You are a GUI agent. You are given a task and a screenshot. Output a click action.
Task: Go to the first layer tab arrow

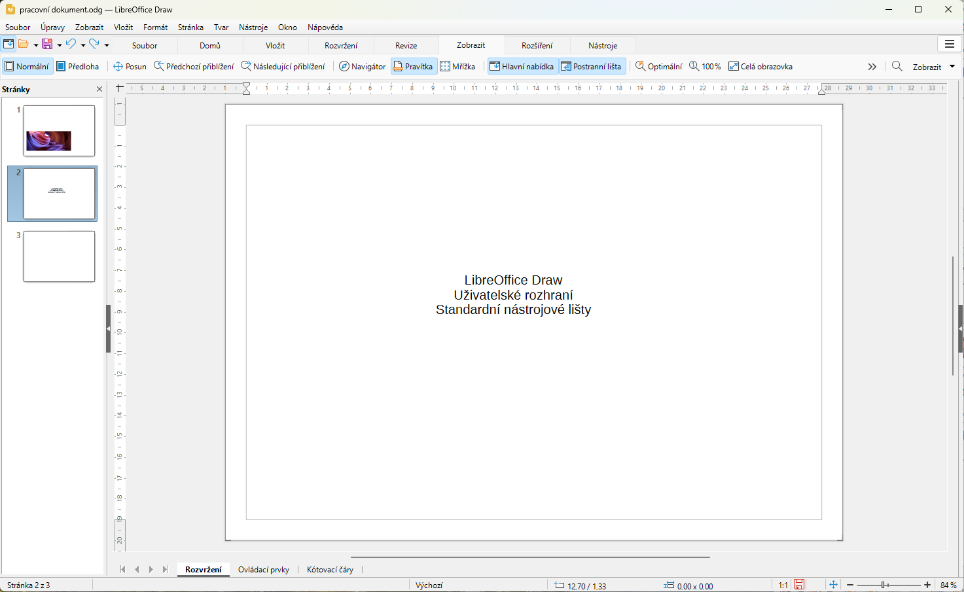pyautogui.click(x=122, y=569)
